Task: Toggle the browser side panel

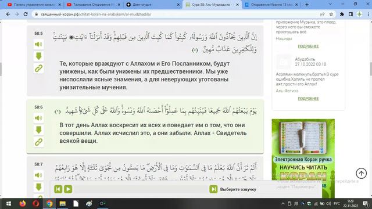Action: (x=350, y=14)
